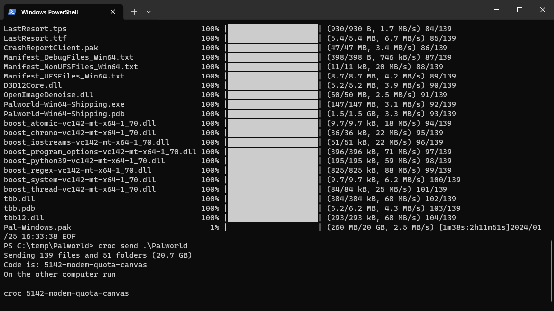The width and height of the screenshot is (554, 311).
Task: Click boost_system-vc142-mt-x64-1_70.dll text
Action: [80, 180]
